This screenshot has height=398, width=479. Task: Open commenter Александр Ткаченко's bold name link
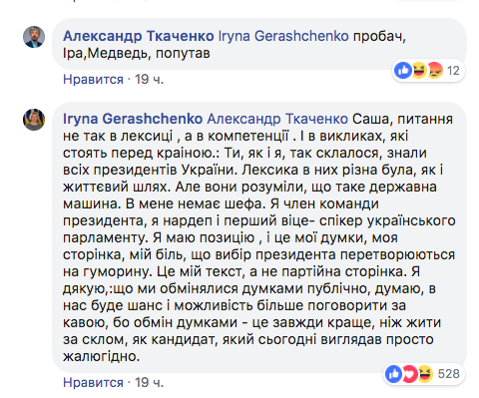[x=139, y=36]
